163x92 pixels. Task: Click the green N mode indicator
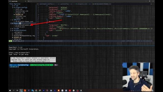coord(10,41)
